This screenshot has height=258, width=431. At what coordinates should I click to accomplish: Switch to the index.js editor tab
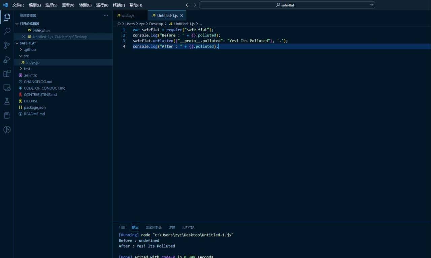(128, 15)
